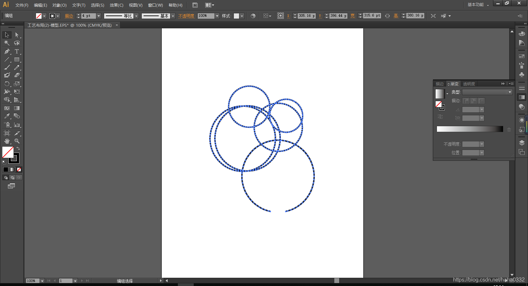528x286 pixels.
Task: Open fill color dropdown in control bar
Action: (44, 16)
